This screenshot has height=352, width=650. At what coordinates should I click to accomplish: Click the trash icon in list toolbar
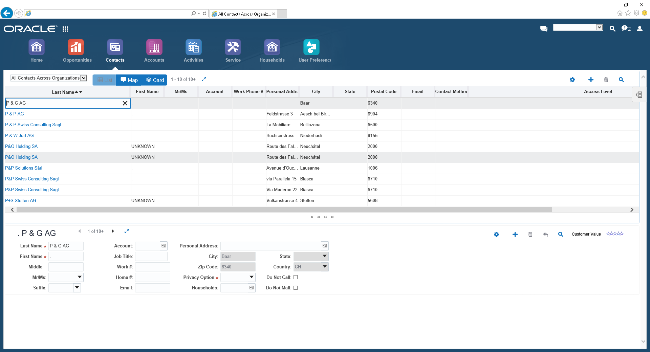(x=606, y=80)
